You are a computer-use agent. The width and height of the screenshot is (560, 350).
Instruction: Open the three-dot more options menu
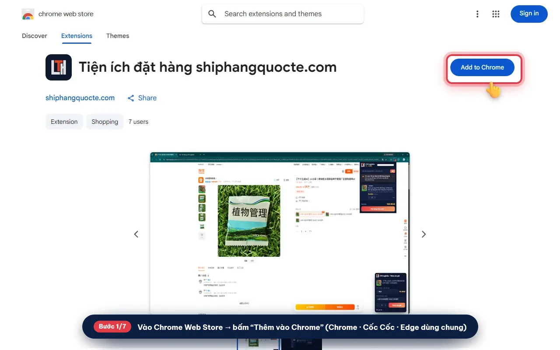coord(477,14)
